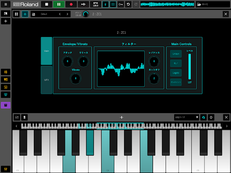This screenshot has height=173, width=231.
Task: Click the mini keyboard range overview
Action: click(121, 126)
